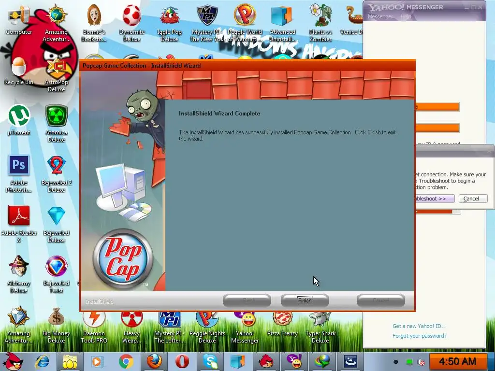Image resolution: width=495 pixels, height=371 pixels.
Task: Launch Internet Explorer from the taskbar
Action: click(x=43, y=361)
